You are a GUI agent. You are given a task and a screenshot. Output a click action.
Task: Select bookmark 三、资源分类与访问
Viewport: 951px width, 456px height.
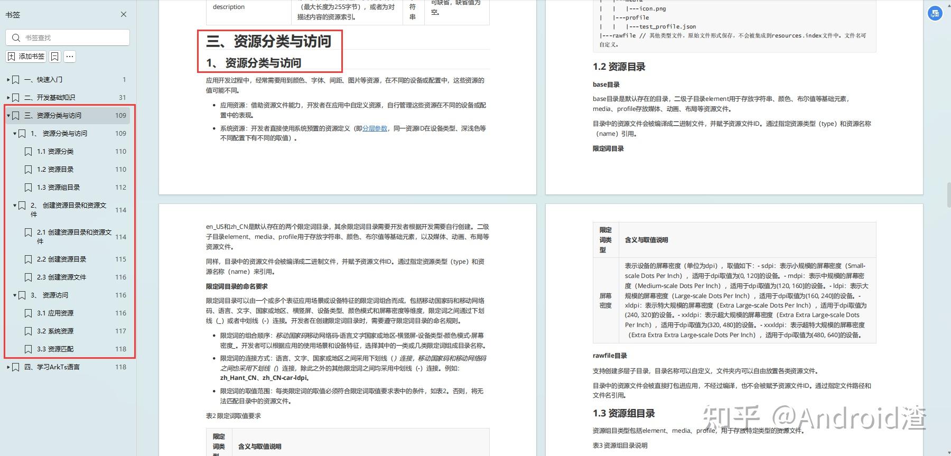click(x=53, y=116)
